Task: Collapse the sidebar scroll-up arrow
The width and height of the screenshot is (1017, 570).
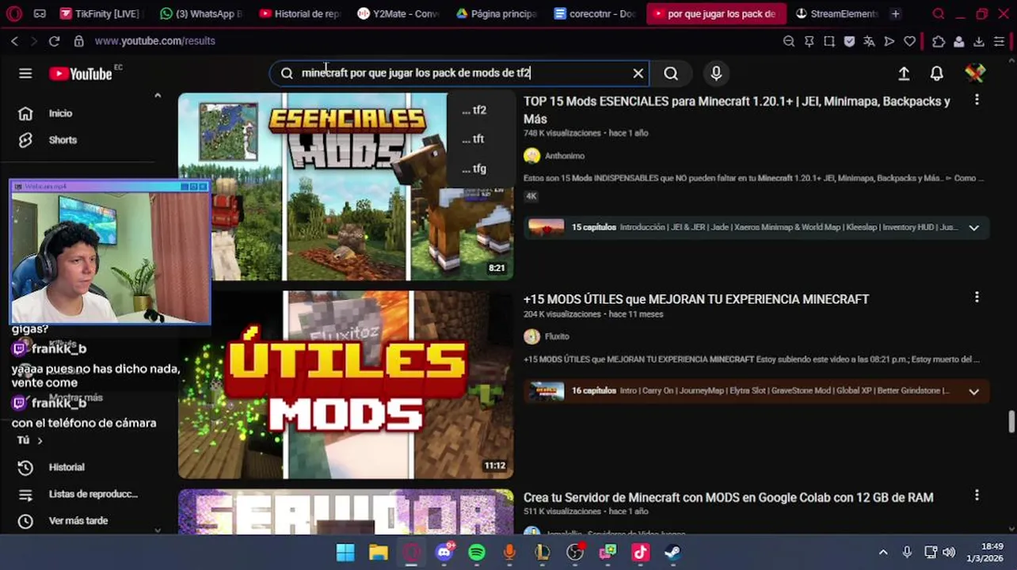Action: click(158, 96)
